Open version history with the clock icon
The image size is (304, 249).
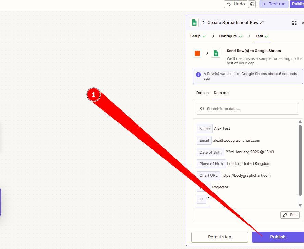coord(252,4)
